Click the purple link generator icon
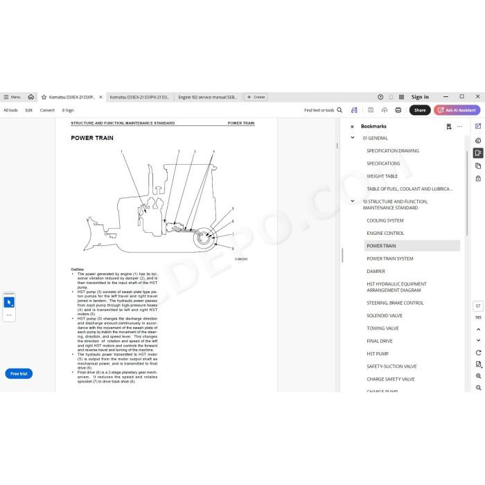This screenshot has height=485, width=485. (x=354, y=110)
